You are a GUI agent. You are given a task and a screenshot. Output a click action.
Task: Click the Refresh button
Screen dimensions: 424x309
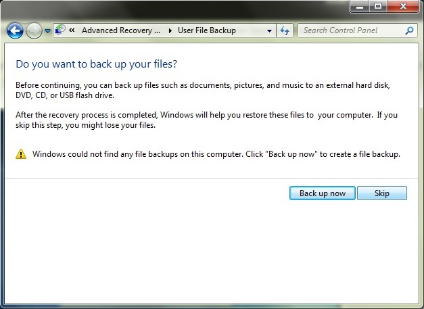tap(285, 30)
